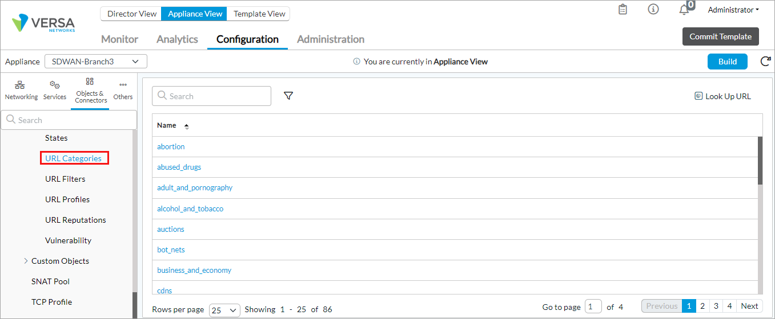Click the Previous page button

(661, 306)
